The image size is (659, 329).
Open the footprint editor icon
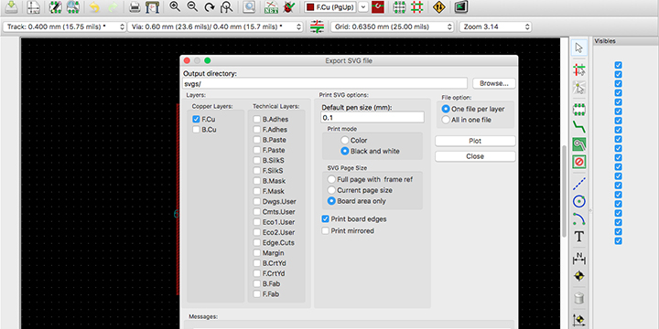click(55, 6)
